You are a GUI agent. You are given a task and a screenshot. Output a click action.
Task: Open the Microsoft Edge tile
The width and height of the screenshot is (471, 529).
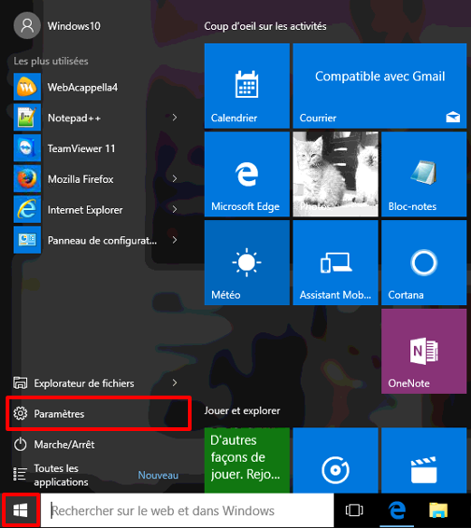pos(247,174)
